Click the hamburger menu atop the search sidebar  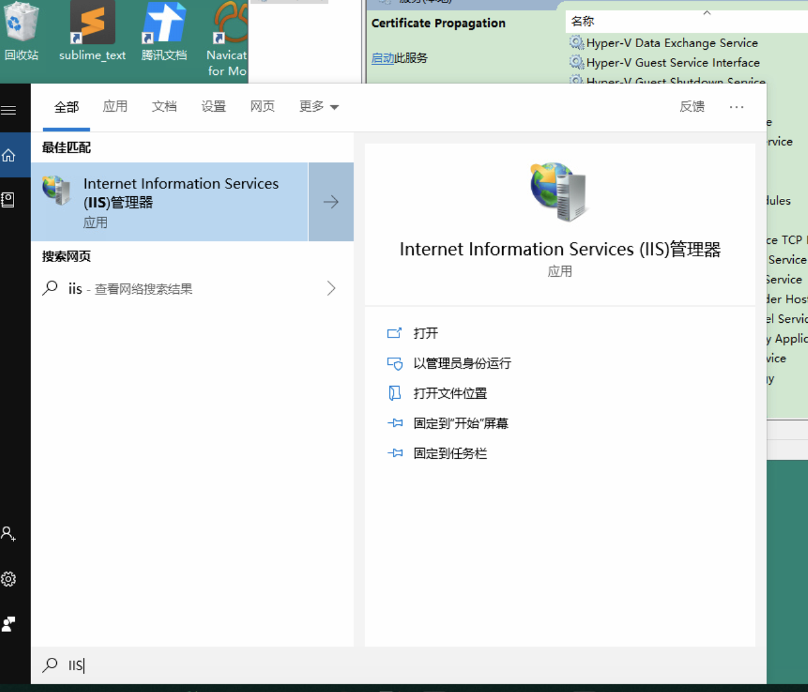click(9, 109)
